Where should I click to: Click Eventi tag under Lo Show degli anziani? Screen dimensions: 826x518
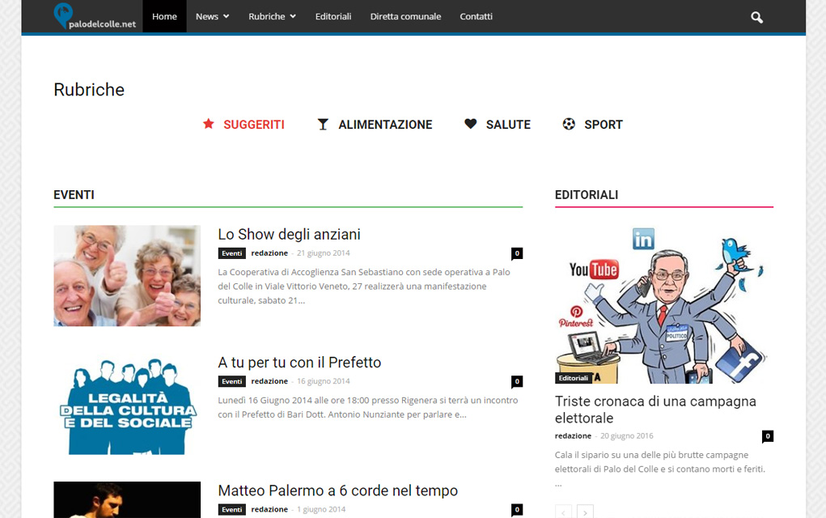[232, 253]
